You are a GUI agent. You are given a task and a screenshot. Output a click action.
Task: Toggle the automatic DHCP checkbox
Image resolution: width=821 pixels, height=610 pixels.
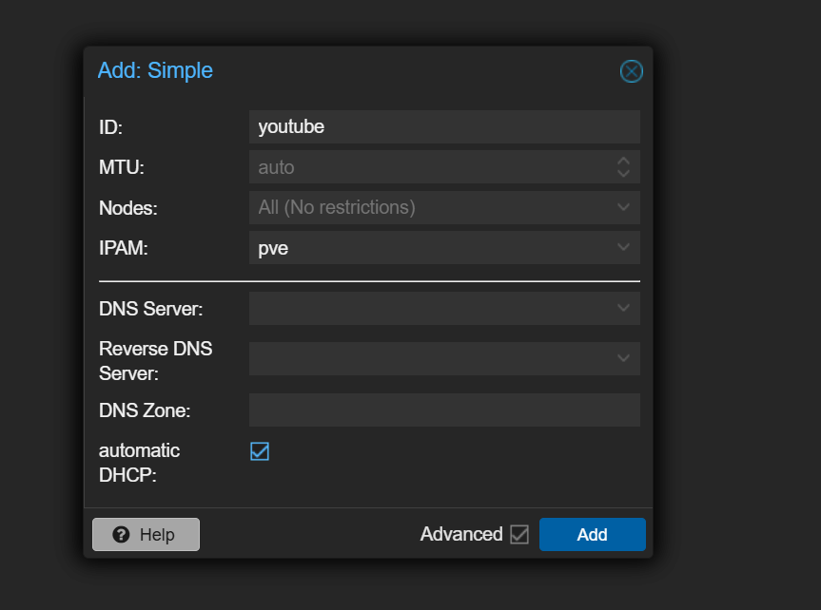[260, 451]
